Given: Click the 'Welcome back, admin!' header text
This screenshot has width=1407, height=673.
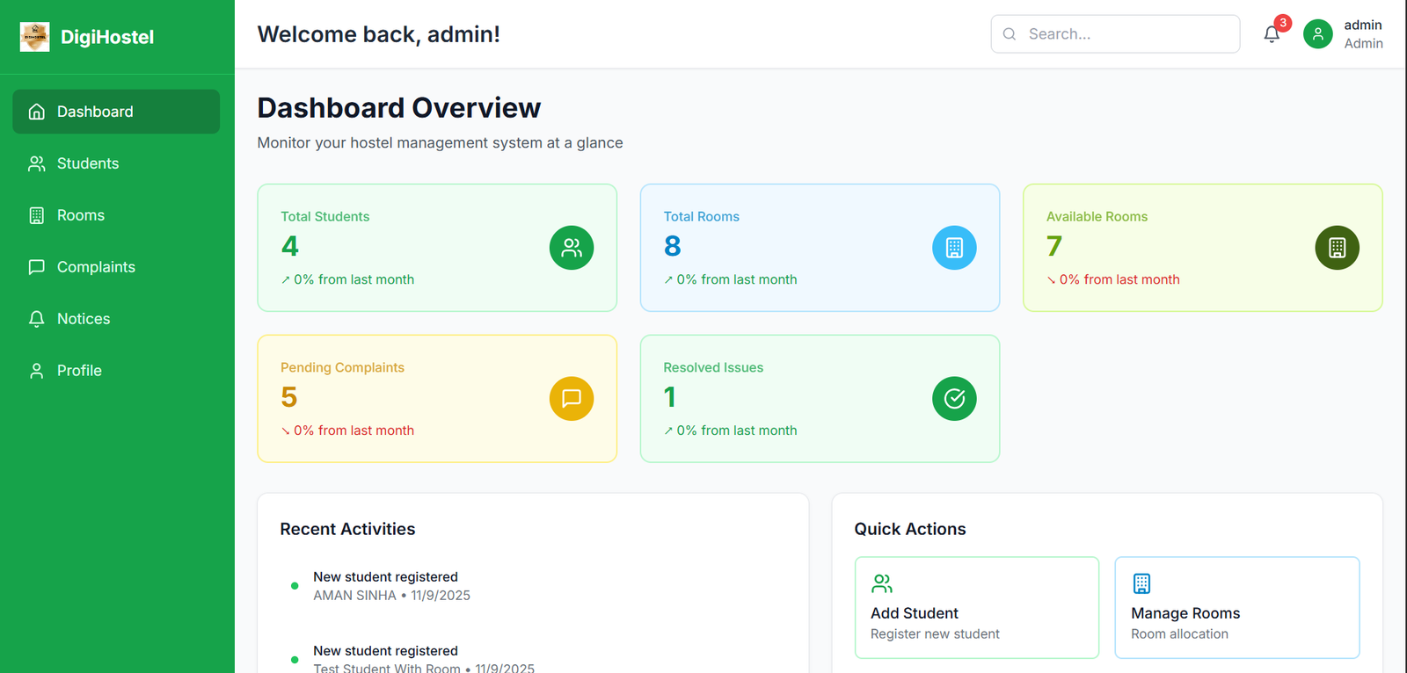Looking at the screenshot, I should tap(379, 34).
